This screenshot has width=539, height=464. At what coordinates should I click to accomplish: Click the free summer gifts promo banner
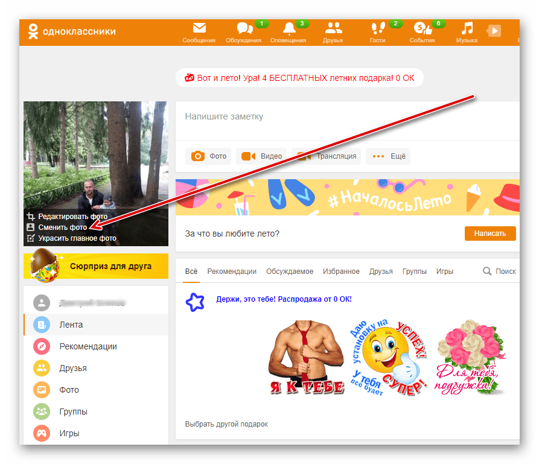(299, 78)
